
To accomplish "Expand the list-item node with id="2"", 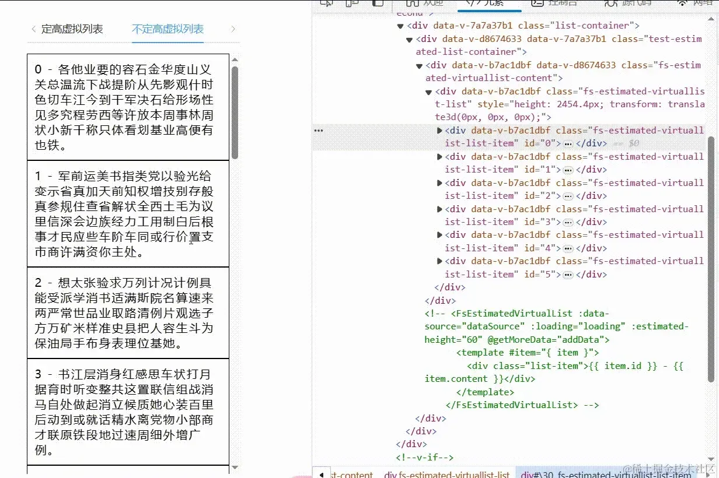I will pos(440,183).
